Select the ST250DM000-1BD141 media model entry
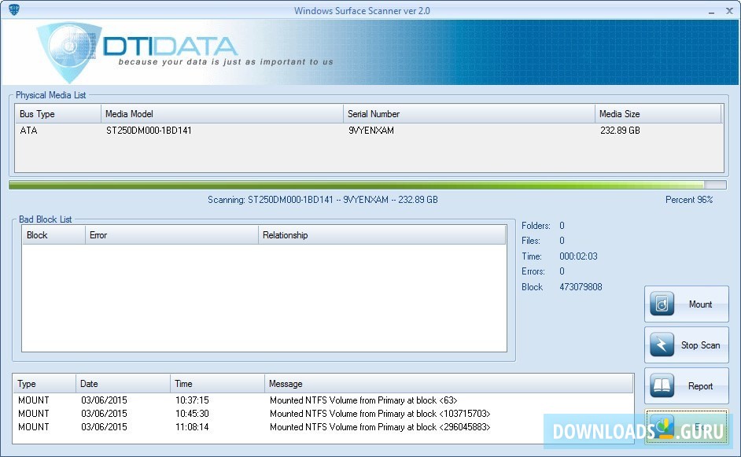 coord(149,131)
